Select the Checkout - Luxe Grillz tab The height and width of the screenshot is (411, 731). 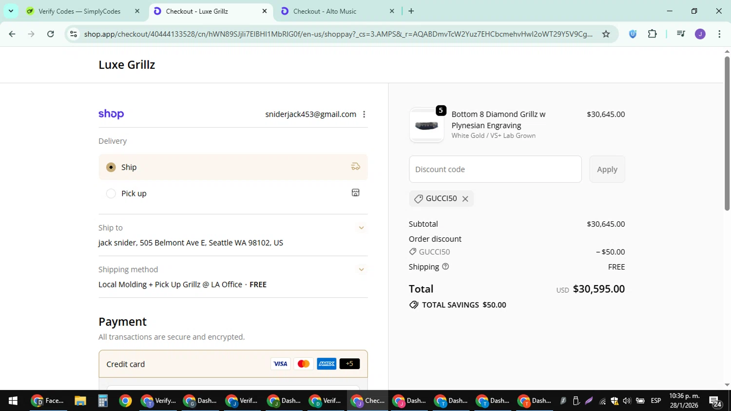click(210, 11)
